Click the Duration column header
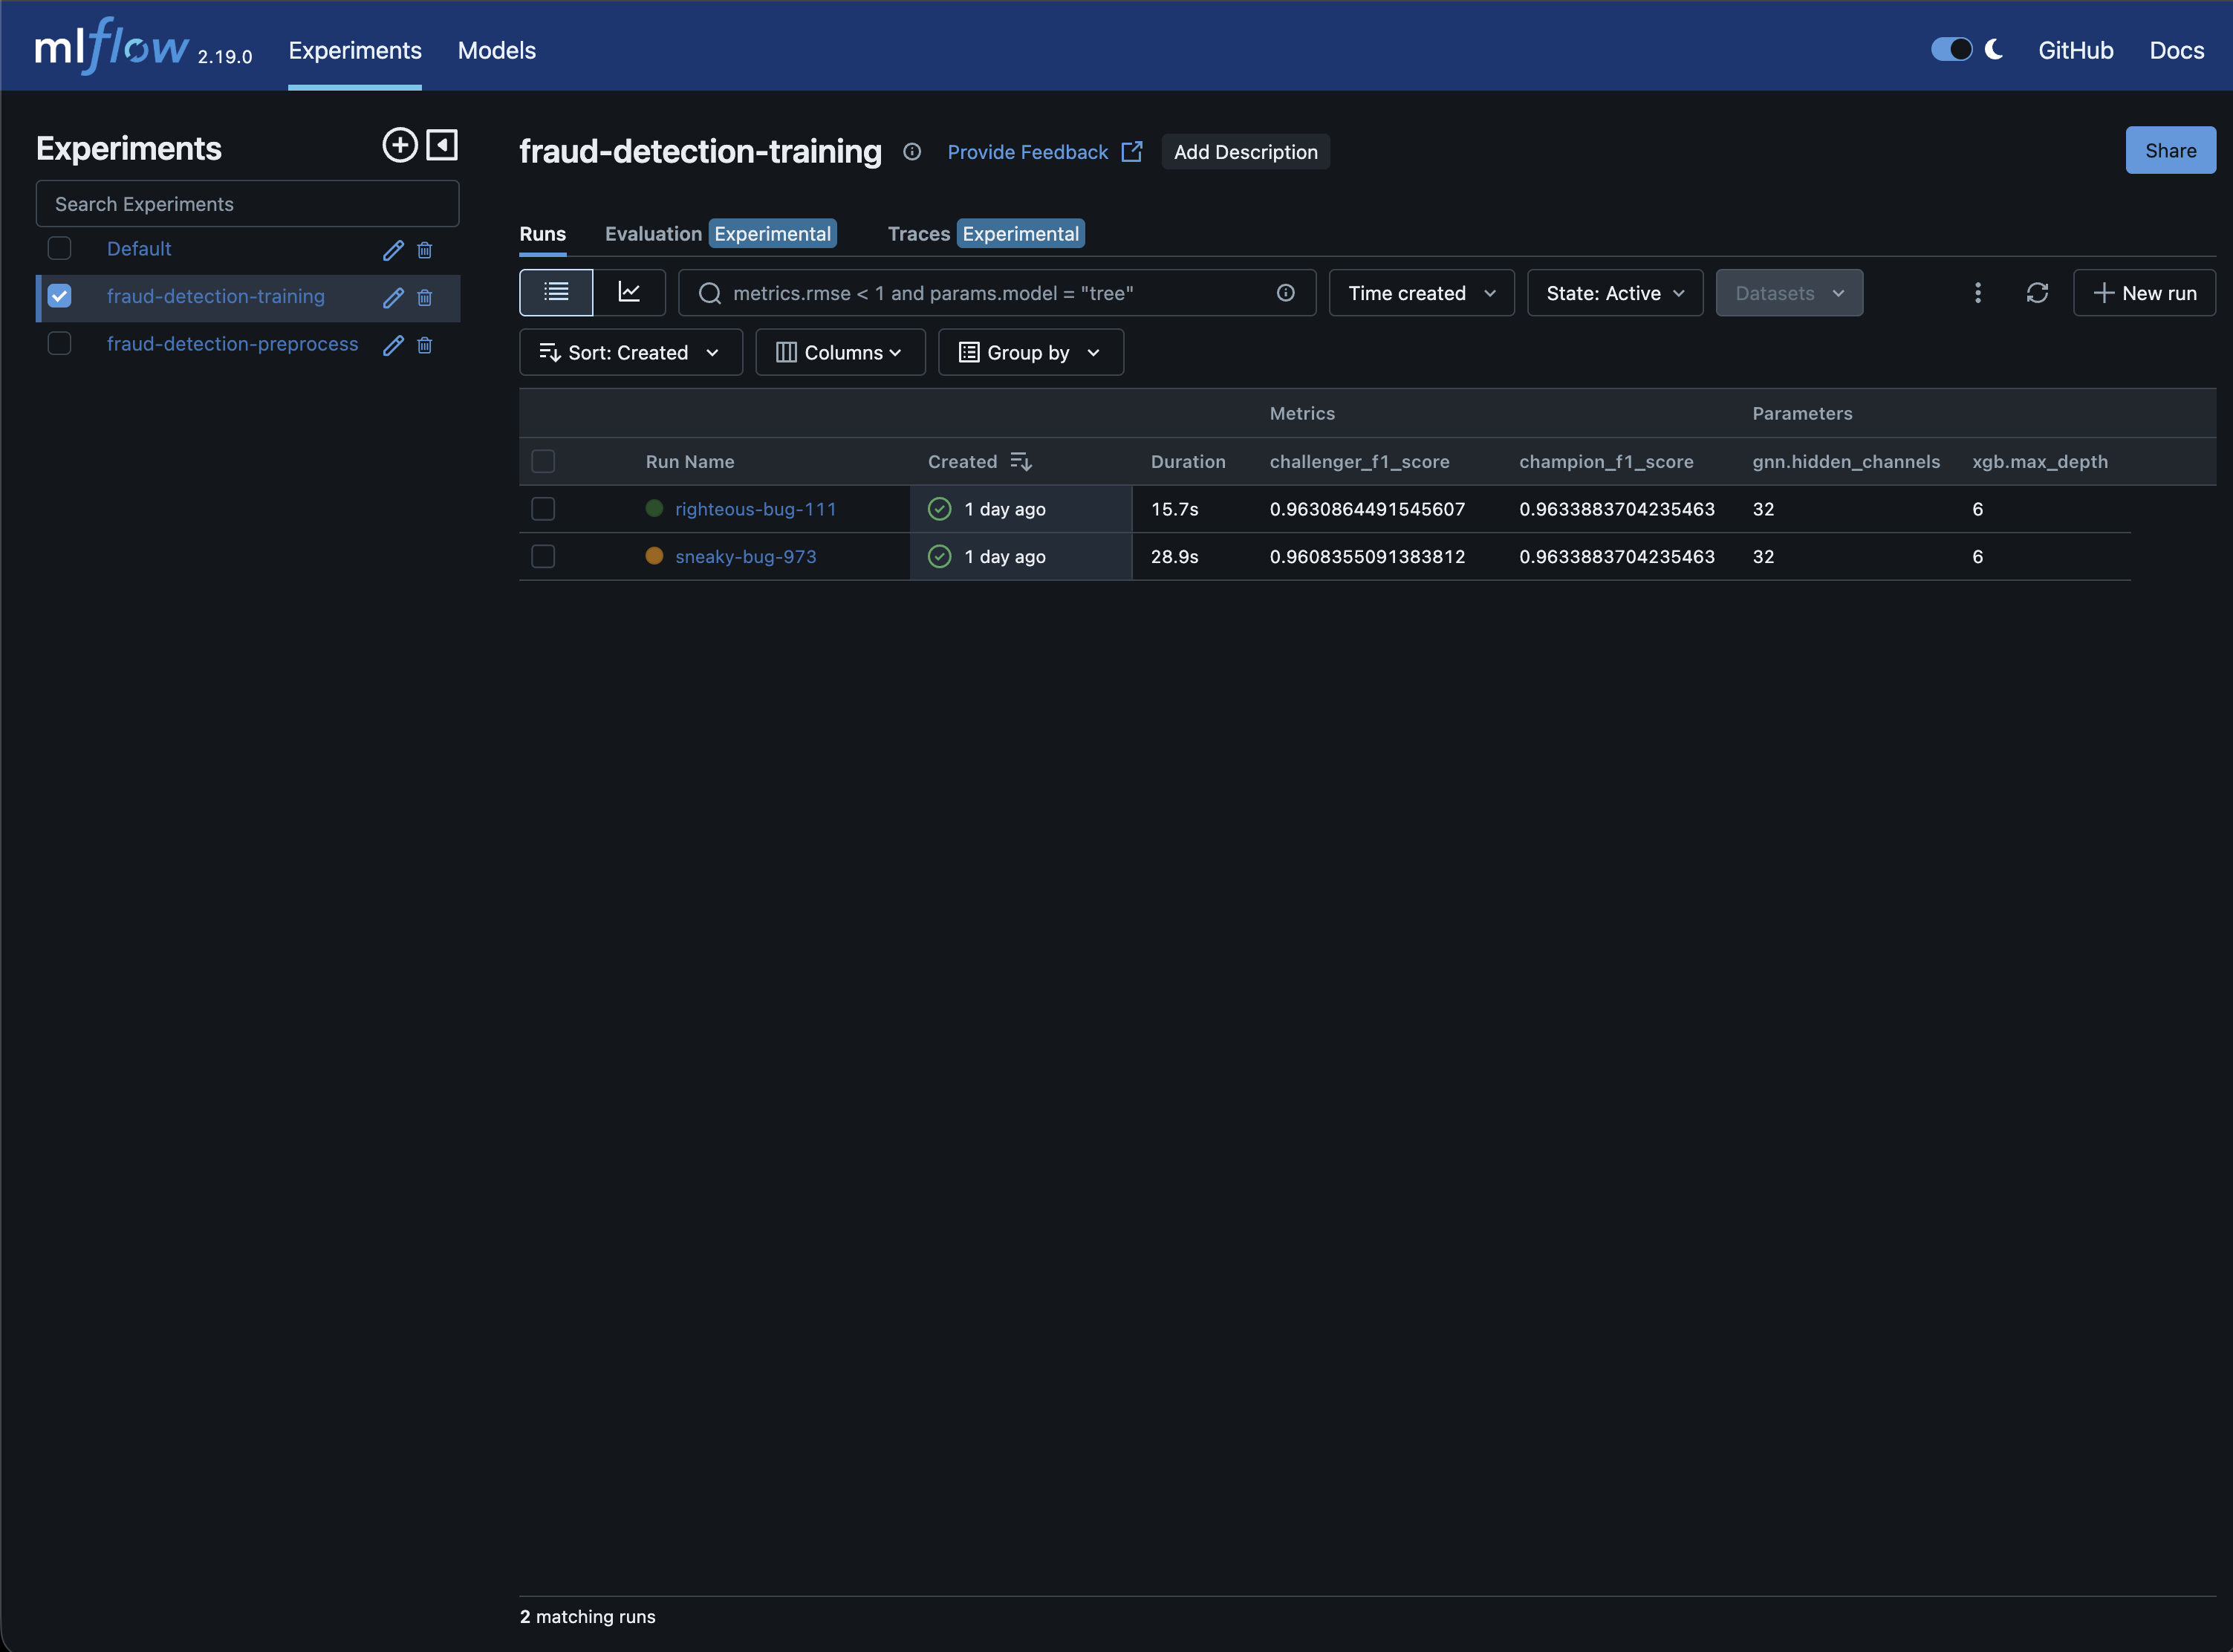The height and width of the screenshot is (1652, 2233). pyautogui.click(x=1188, y=461)
